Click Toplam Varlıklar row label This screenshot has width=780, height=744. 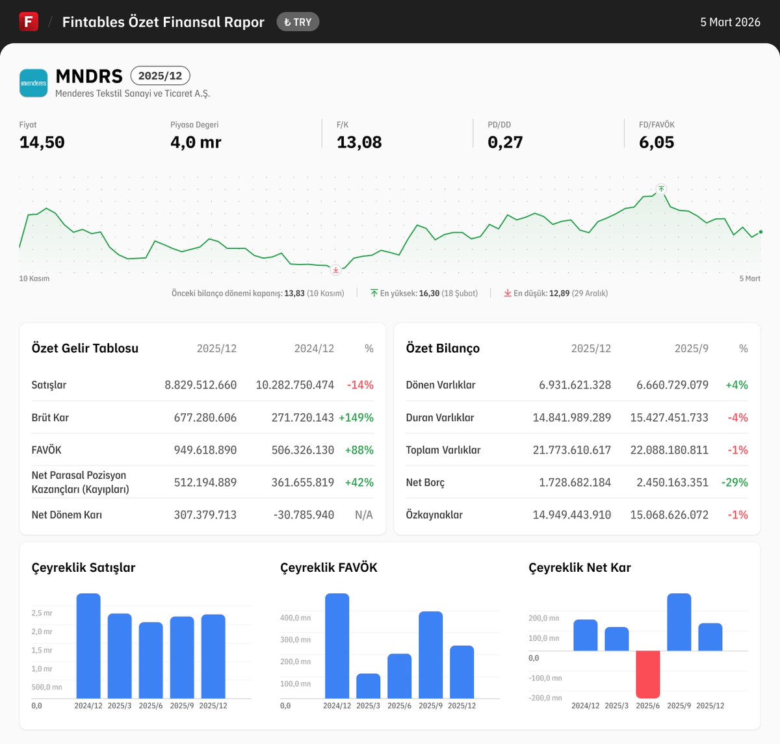coord(443,450)
